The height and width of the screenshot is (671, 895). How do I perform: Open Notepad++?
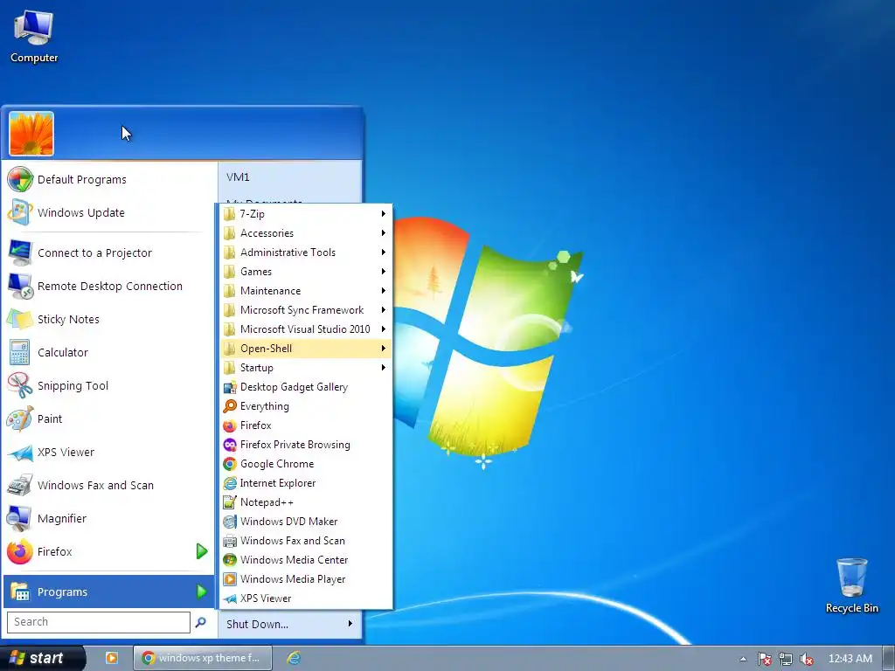point(306,502)
